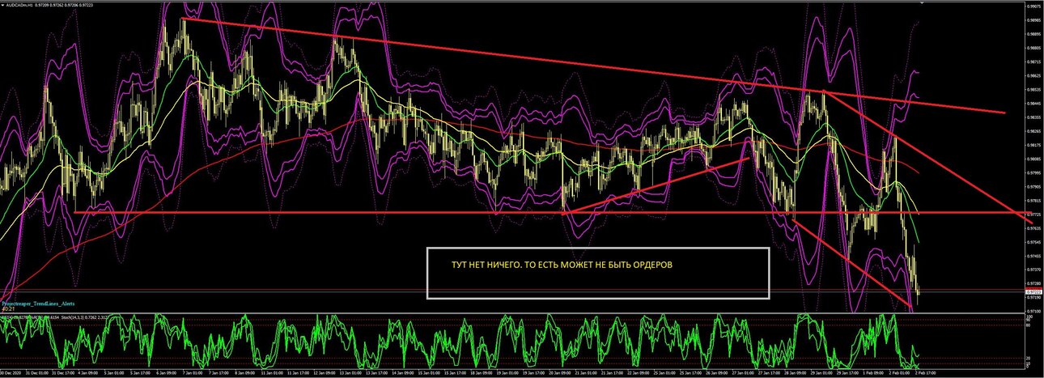Click the '2 Feb 17:00' time axis label

click(x=926, y=372)
